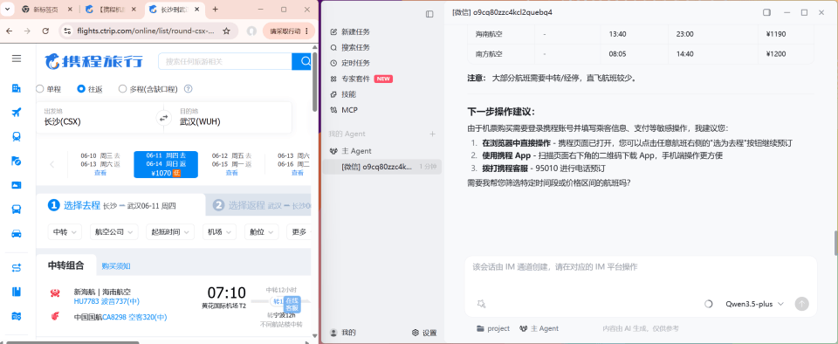The height and width of the screenshot is (344, 838).
Task: Open MCP in agent sidebar
Action: (x=349, y=110)
